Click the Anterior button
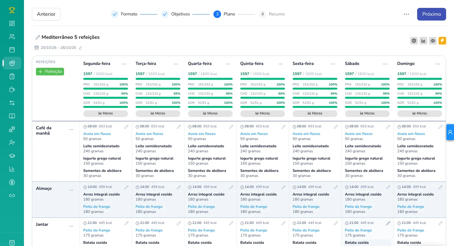The height and width of the screenshot is (246, 454). [x=46, y=14]
